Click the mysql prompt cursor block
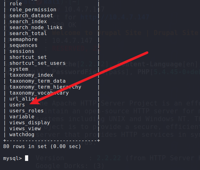This screenshot has width=200, height=170. coord(27,158)
